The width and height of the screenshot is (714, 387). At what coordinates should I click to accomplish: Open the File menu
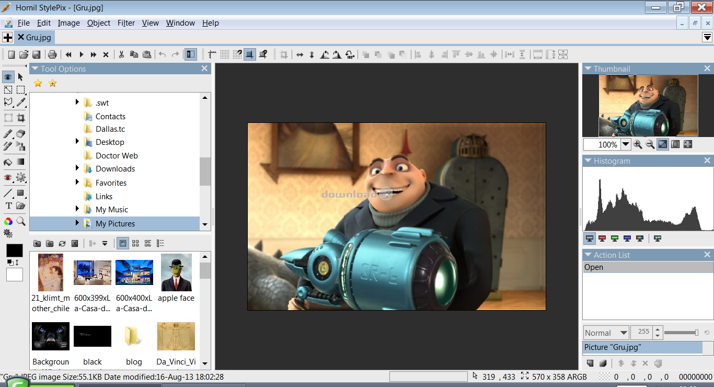[24, 23]
